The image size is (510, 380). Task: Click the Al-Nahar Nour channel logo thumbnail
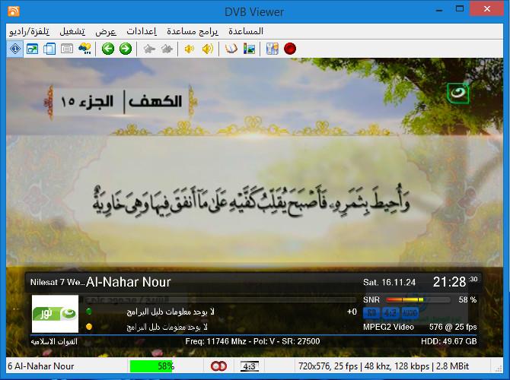55,314
